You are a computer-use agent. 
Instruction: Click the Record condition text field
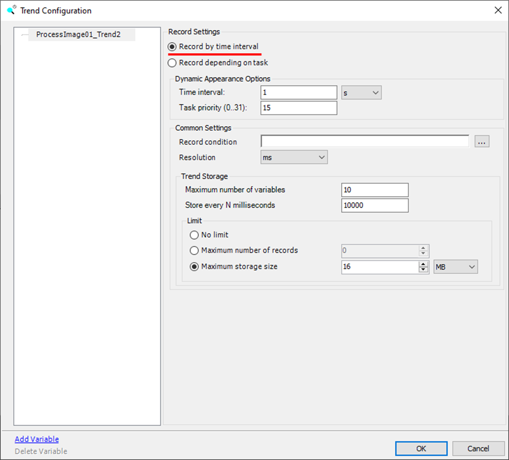pyautogui.click(x=365, y=142)
